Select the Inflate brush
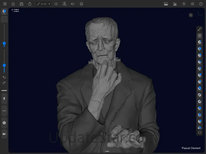Image resolution: width=206 pixels, height=154 pixels. 200,75
